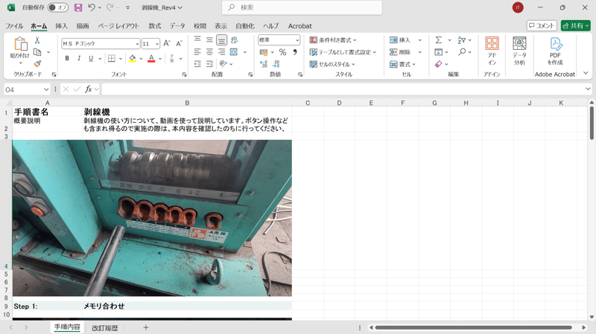The image size is (596, 334).
Task: Open the Name Box dropdown arrow
Action: click(46, 89)
